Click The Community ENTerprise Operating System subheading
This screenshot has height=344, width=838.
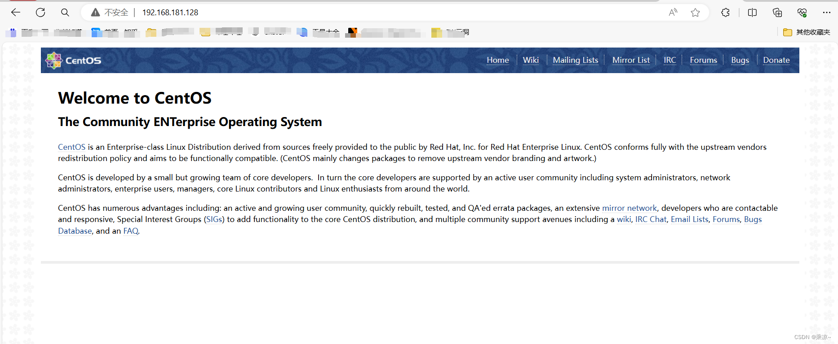(190, 122)
